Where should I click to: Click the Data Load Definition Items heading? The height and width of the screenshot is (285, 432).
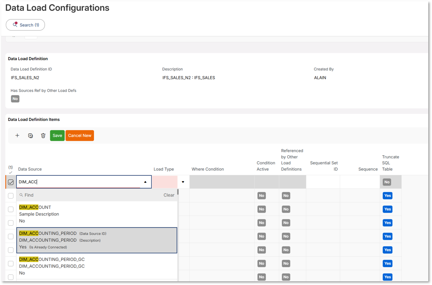click(34, 119)
